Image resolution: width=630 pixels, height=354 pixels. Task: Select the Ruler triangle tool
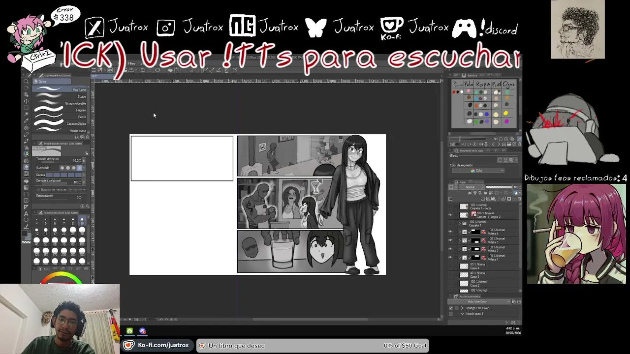[26, 207]
